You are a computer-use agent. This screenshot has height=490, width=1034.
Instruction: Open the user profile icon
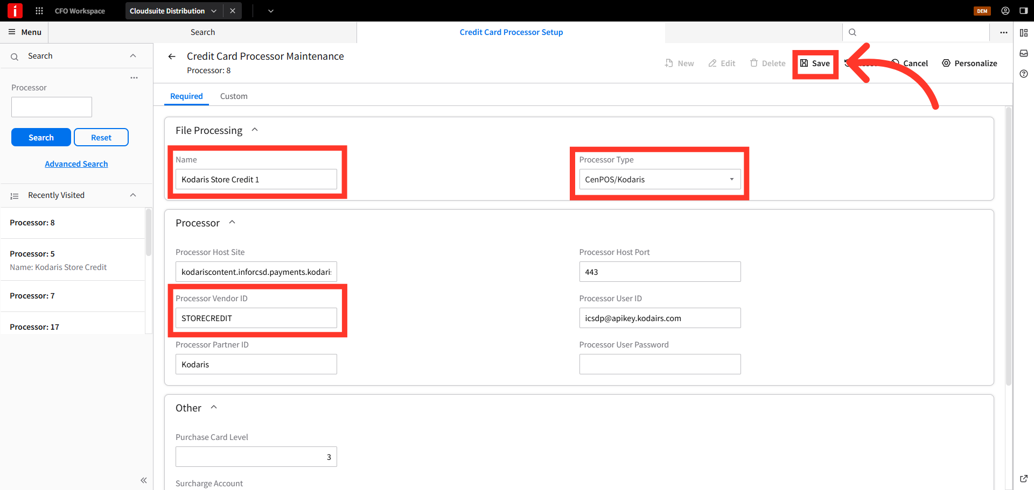pyautogui.click(x=1005, y=11)
